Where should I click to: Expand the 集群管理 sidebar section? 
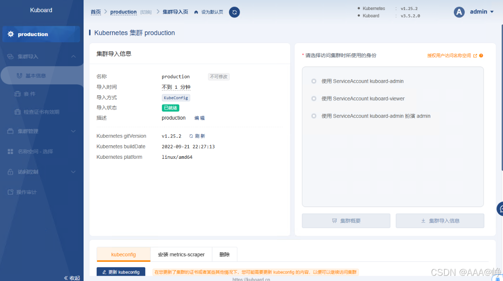(x=74, y=131)
